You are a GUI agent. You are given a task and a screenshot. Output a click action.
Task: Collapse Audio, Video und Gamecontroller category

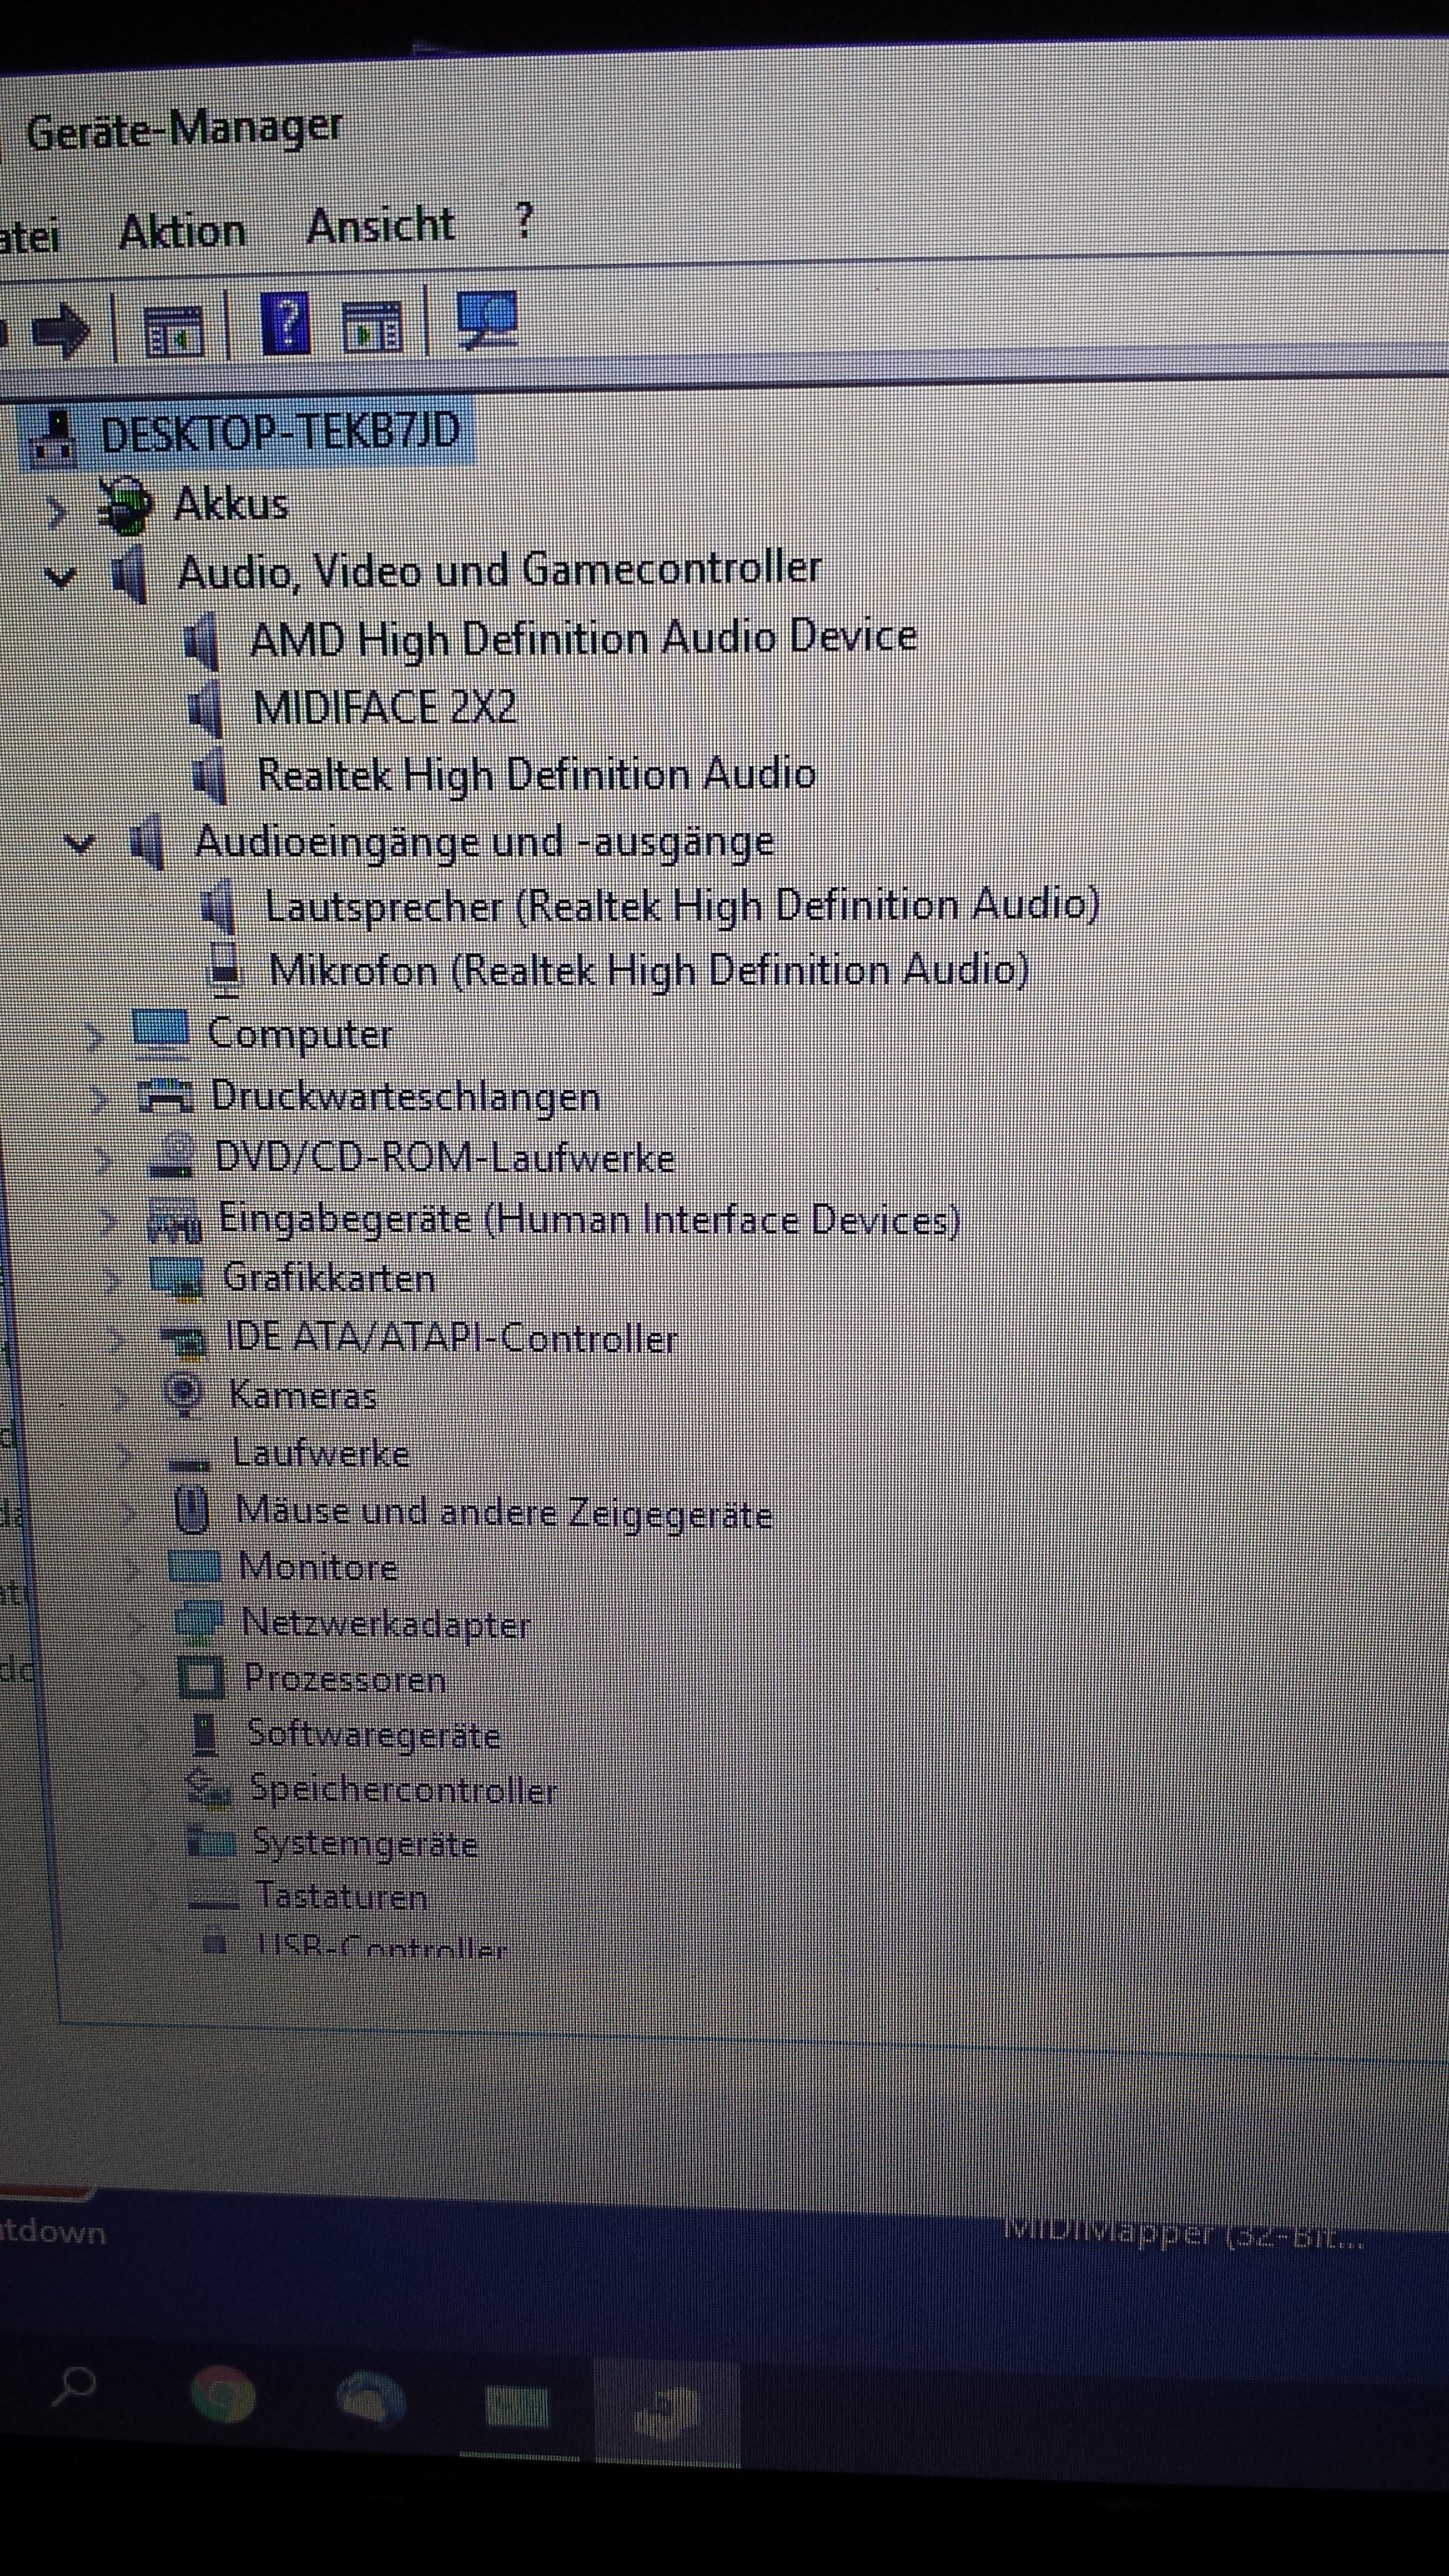pyautogui.click(x=61, y=577)
